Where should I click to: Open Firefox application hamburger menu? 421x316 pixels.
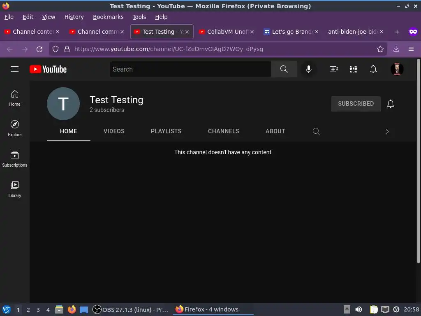click(x=411, y=49)
